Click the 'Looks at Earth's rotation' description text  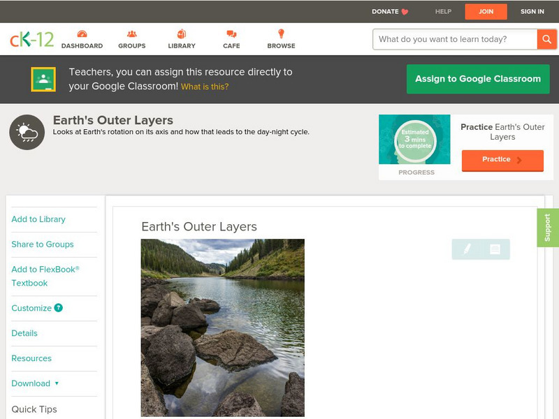click(x=181, y=132)
